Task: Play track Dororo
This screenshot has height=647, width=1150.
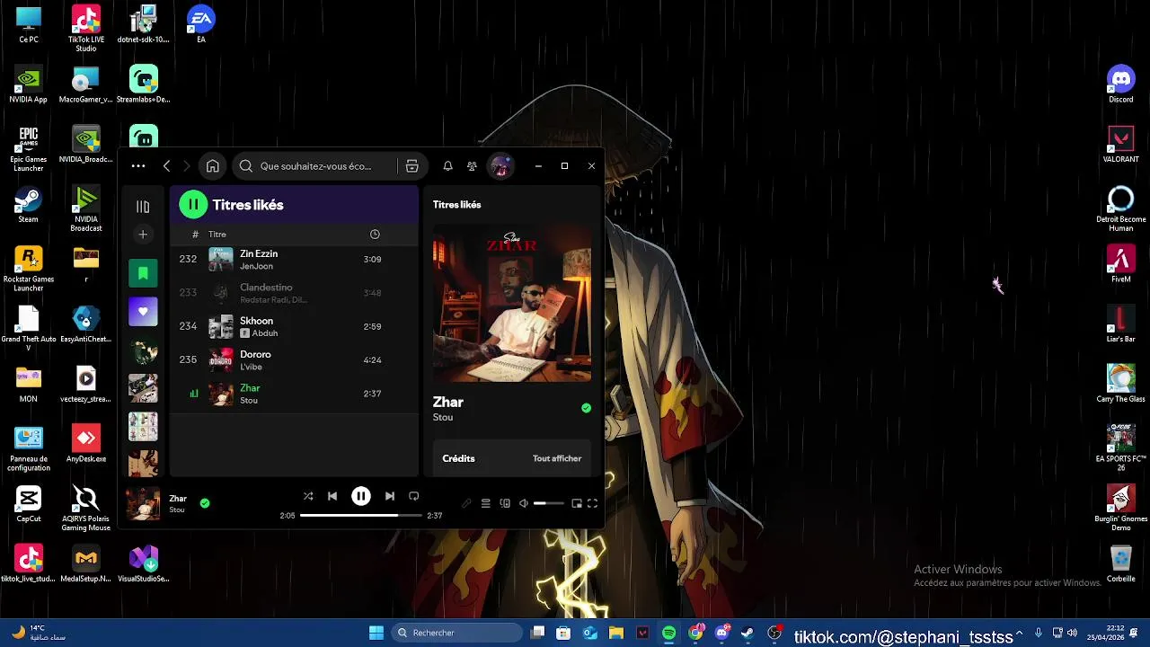Action: coord(294,359)
